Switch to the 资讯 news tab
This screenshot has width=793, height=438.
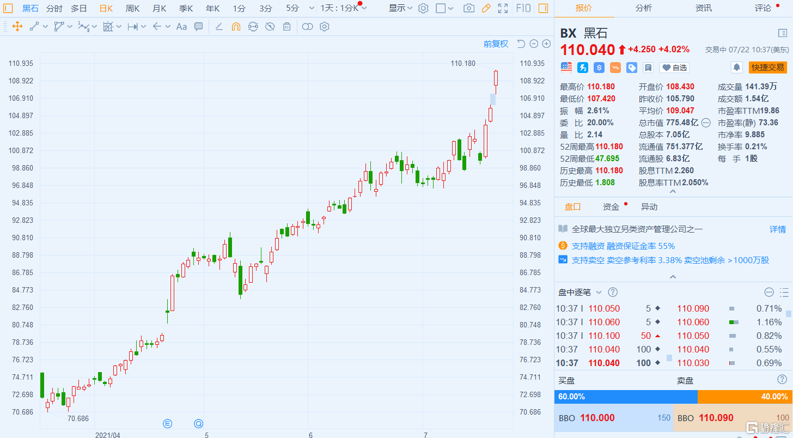(703, 8)
